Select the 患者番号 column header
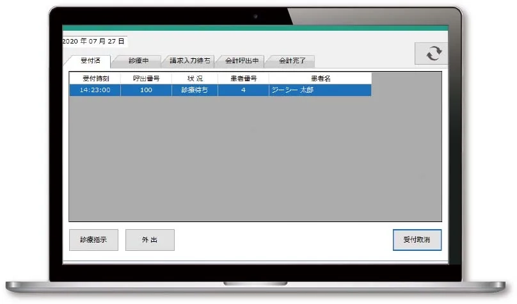517x304 pixels. (243, 78)
